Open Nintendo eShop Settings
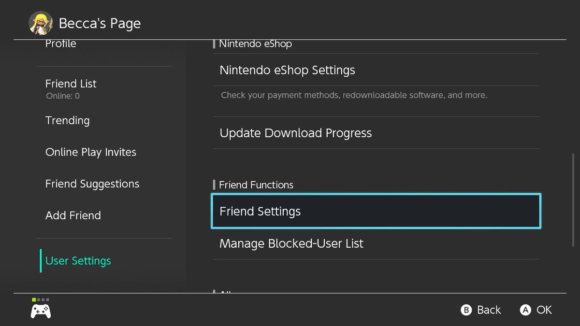The width and height of the screenshot is (580, 326). [287, 70]
